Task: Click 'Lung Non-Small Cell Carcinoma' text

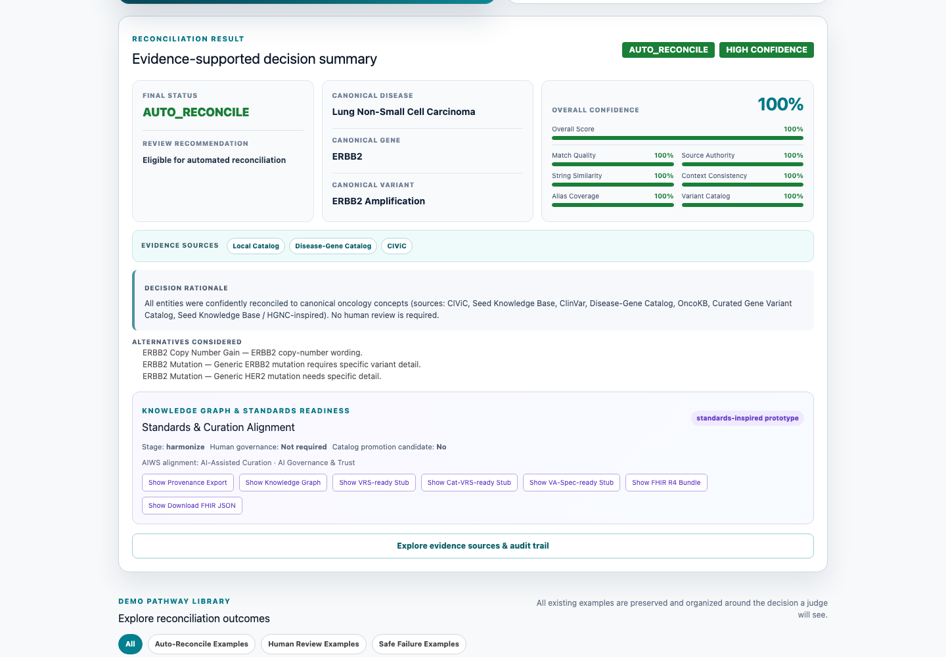Action: (403, 112)
